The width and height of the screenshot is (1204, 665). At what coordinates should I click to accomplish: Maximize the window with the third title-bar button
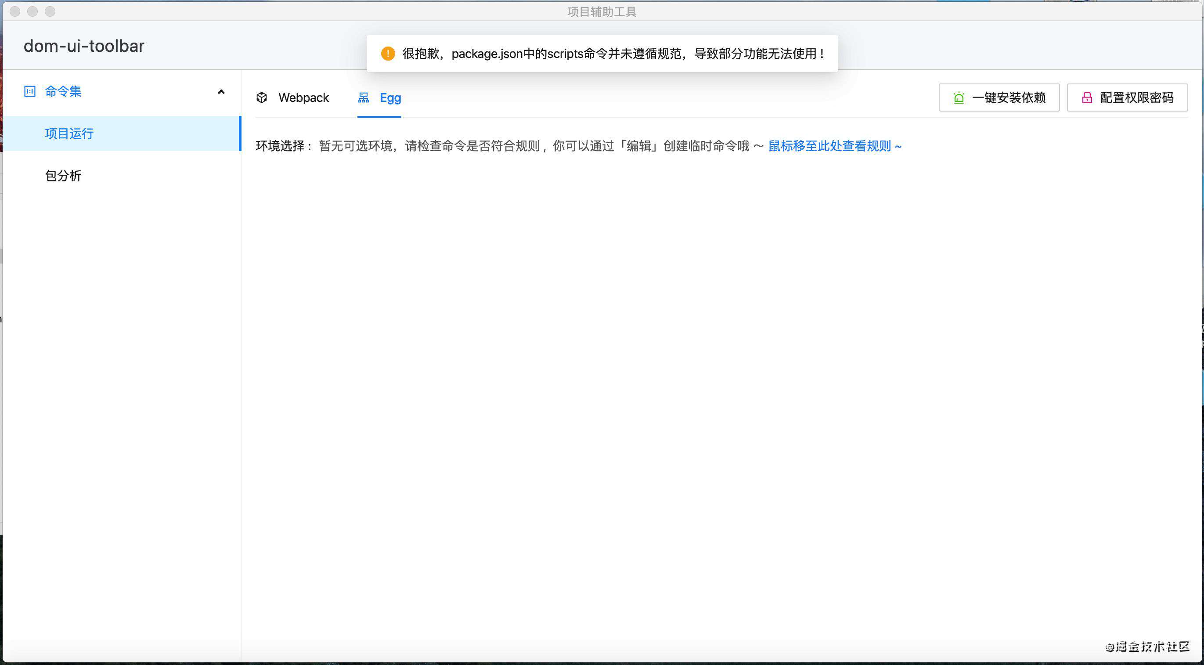(50, 11)
